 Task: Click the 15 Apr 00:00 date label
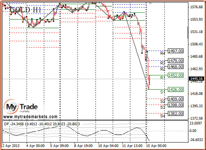pos(156,146)
